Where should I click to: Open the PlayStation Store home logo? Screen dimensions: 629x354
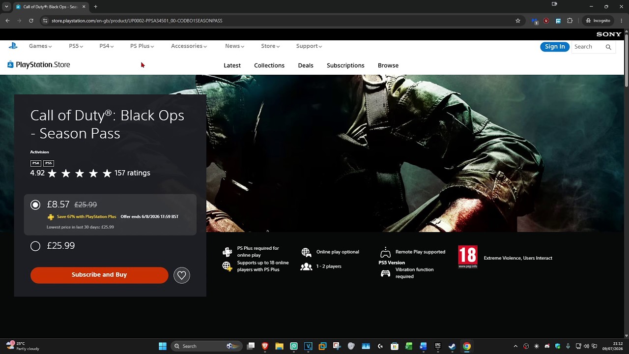tap(39, 64)
